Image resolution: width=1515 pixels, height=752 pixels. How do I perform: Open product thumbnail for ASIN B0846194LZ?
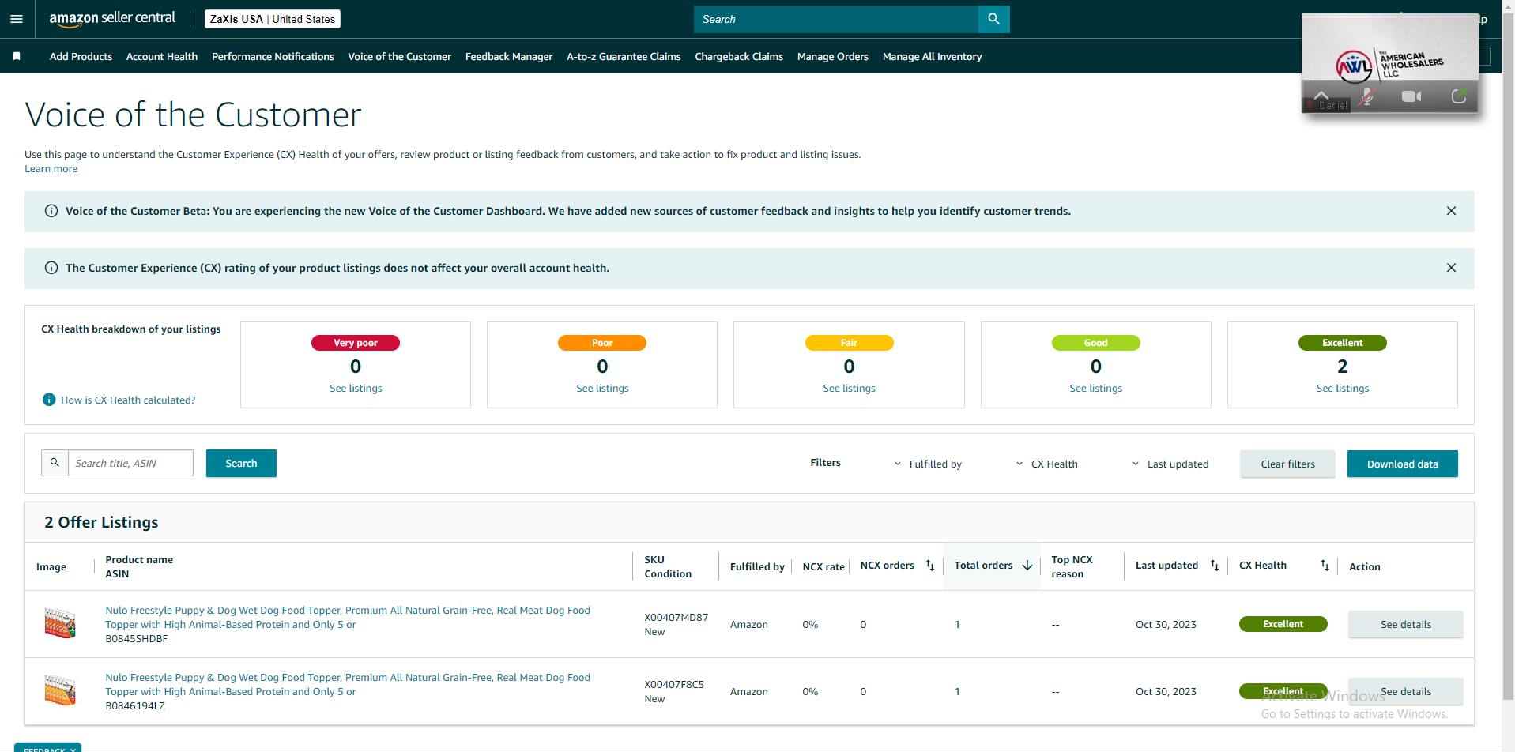(x=60, y=691)
